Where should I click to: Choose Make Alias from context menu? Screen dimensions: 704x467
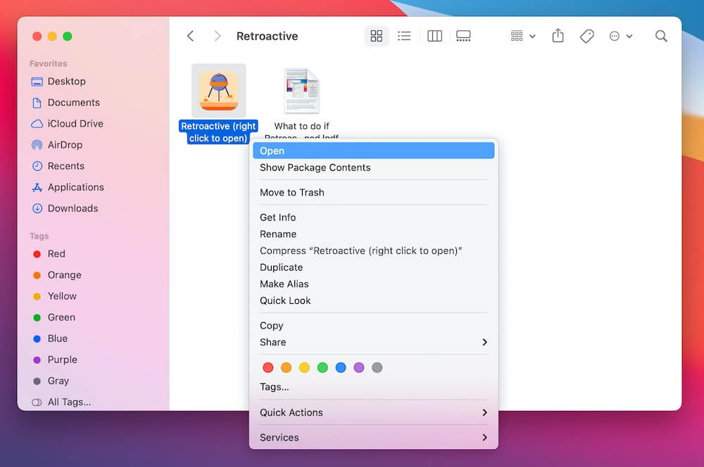click(374, 283)
